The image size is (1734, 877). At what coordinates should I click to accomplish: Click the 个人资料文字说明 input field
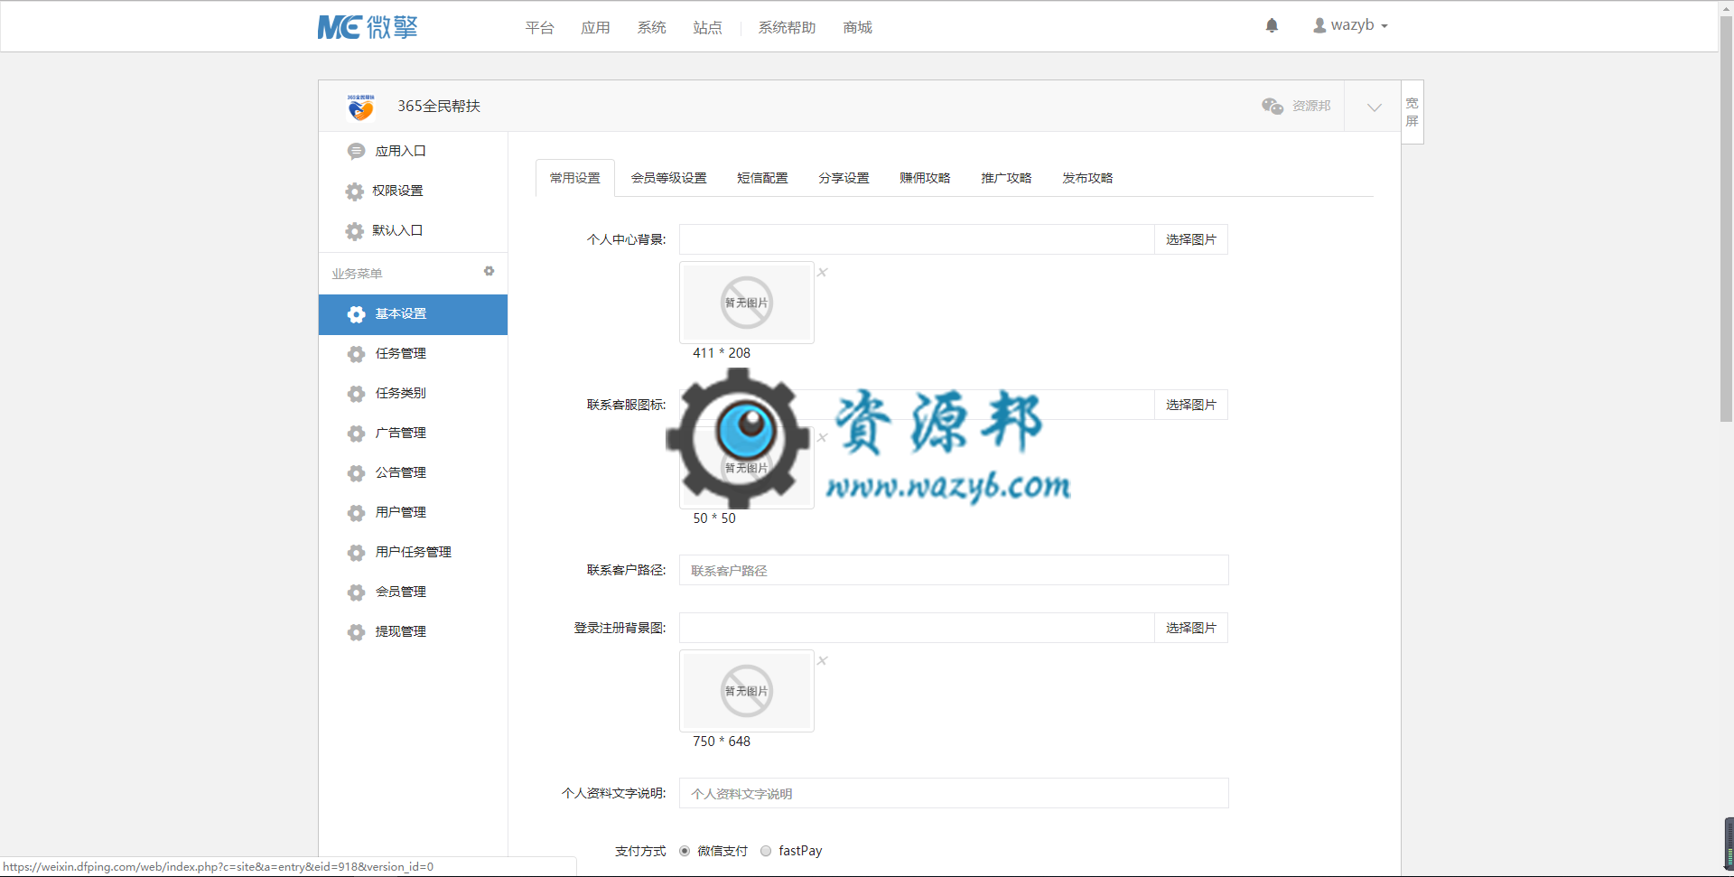954,793
